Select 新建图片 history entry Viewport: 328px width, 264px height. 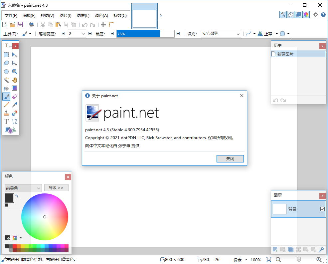pyautogui.click(x=298, y=54)
